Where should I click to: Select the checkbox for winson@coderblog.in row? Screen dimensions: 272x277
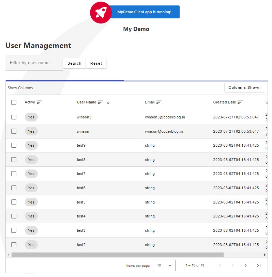[14, 131]
